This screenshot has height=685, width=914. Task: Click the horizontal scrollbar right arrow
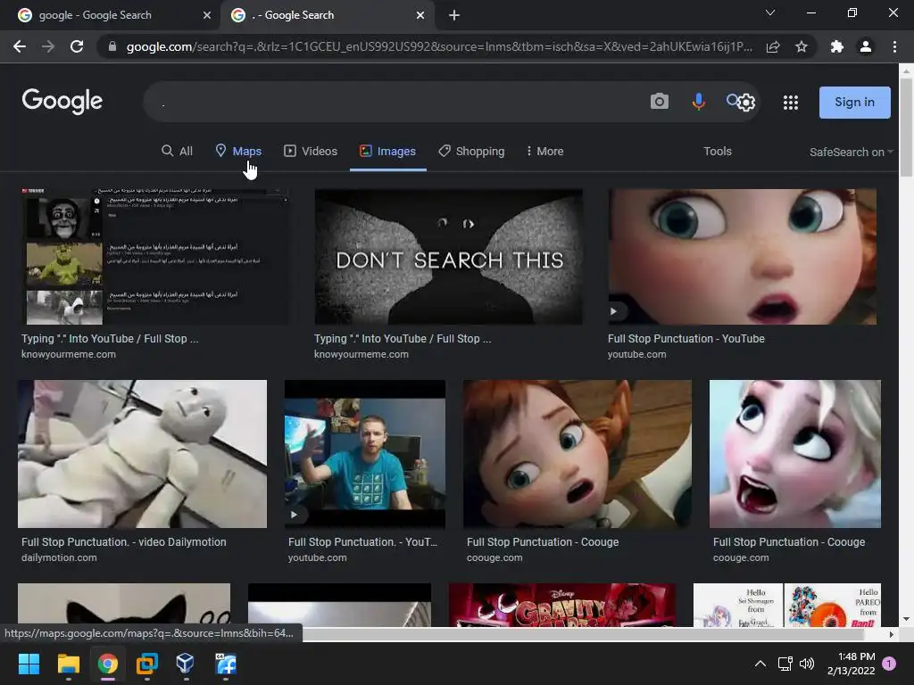892,634
